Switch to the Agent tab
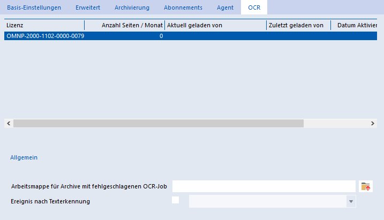The width and height of the screenshot is (384, 220). pos(225,7)
